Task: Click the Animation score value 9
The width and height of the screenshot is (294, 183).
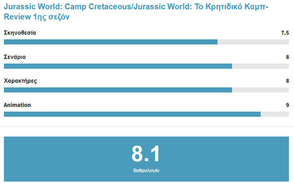Action: coord(287,105)
